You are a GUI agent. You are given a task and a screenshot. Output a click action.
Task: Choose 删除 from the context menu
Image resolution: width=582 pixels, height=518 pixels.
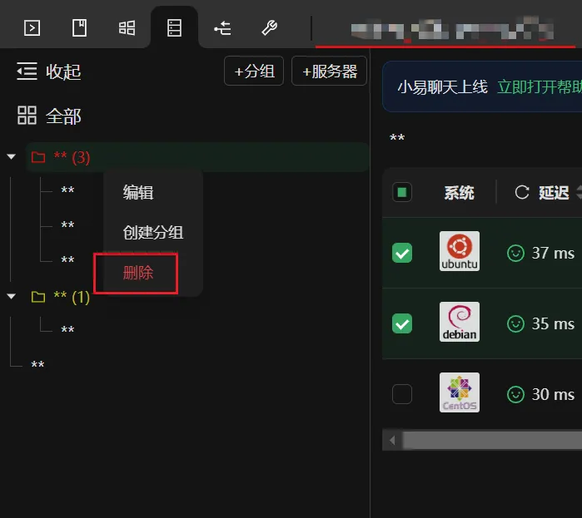[x=137, y=273]
